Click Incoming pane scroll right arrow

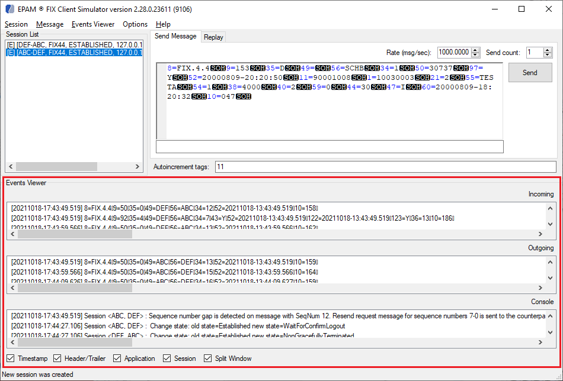(x=540, y=234)
